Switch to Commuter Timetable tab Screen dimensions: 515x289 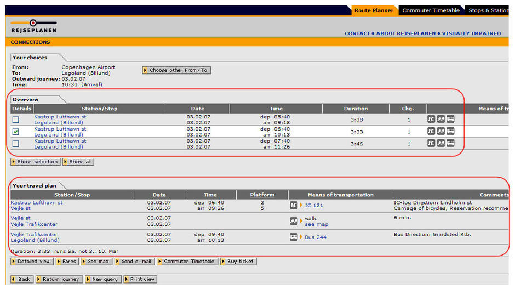pos(431,10)
